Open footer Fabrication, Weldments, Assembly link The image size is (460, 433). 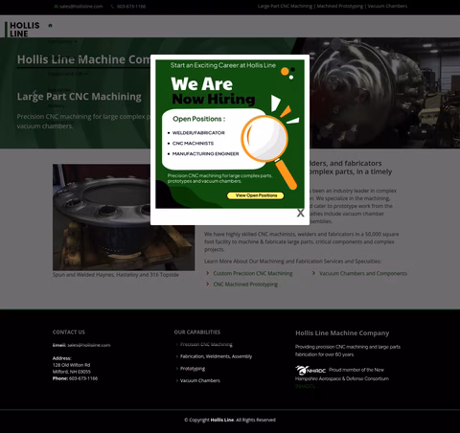[216, 356]
